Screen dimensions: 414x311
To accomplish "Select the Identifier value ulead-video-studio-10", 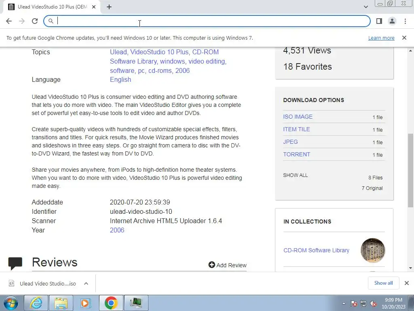I will [x=141, y=211].
